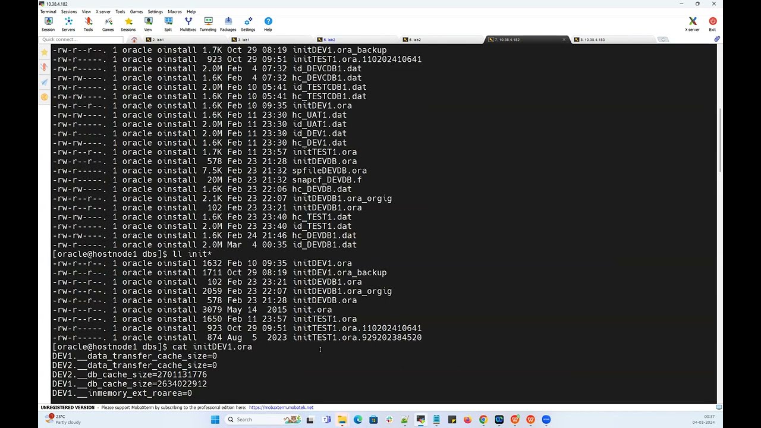Open the Tools menu
Viewport: 761px width, 428px height.
[120, 11]
